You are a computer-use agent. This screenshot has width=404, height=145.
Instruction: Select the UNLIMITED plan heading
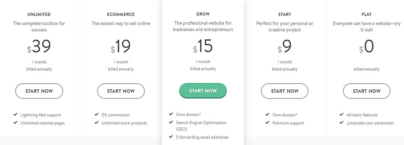point(39,14)
